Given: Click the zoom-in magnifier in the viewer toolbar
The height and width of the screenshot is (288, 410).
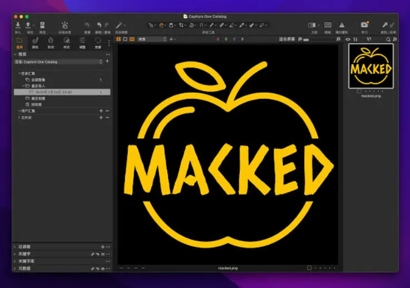Looking at the screenshot, I should [338, 39].
